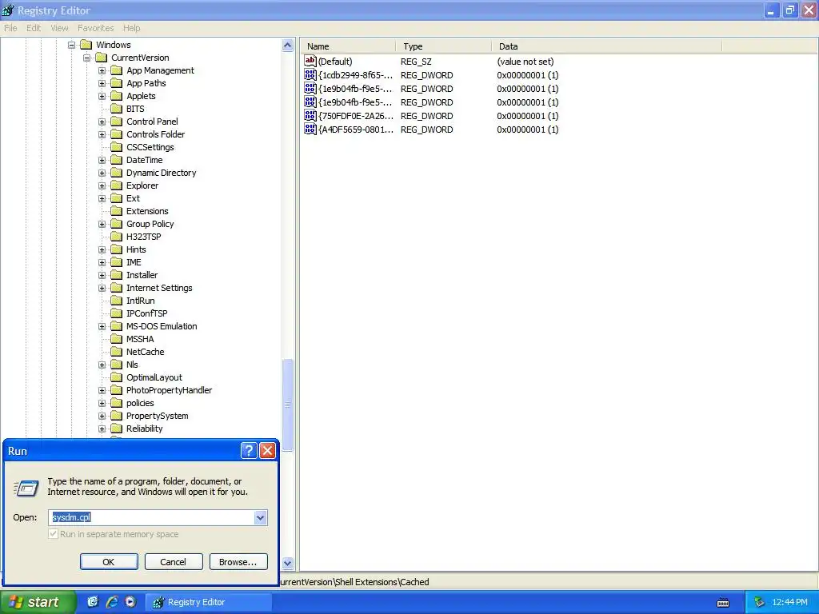
Task: Click the App Management folder icon
Action: (x=117, y=70)
